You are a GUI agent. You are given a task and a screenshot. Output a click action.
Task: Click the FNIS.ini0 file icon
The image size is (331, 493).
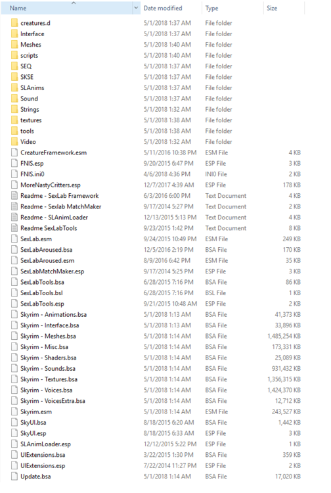click(x=14, y=174)
